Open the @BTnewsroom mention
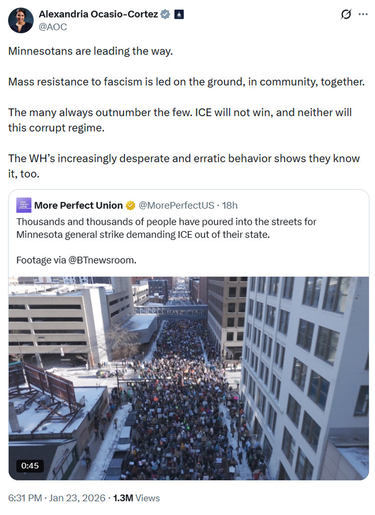This screenshot has height=515, width=375. pos(102,260)
